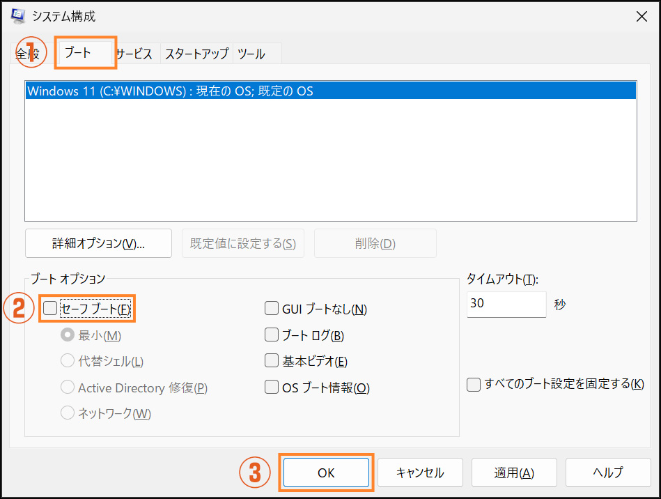Enable the セーフ ブート(F) checkbox

pos(50,308)
